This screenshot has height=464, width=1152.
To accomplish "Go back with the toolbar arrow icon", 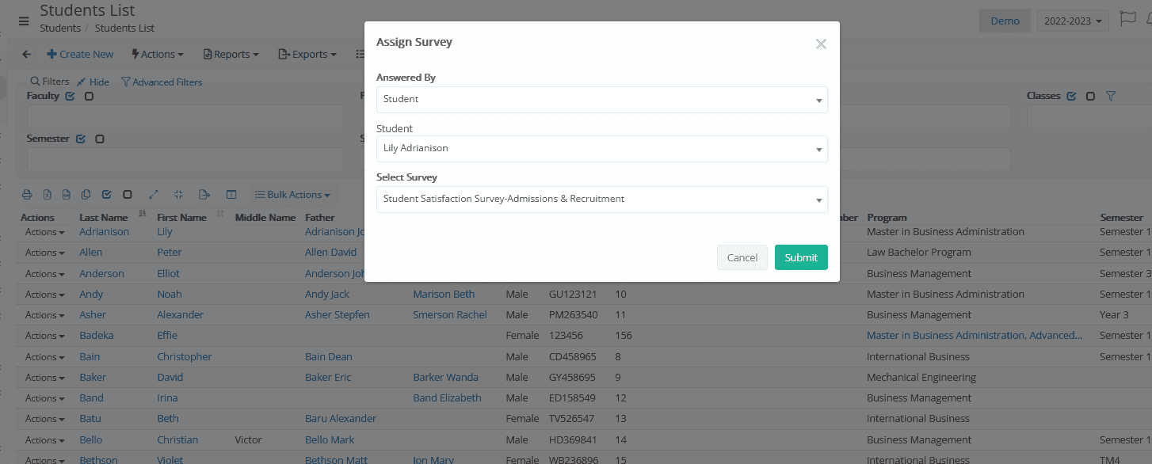I will [26, 55].
